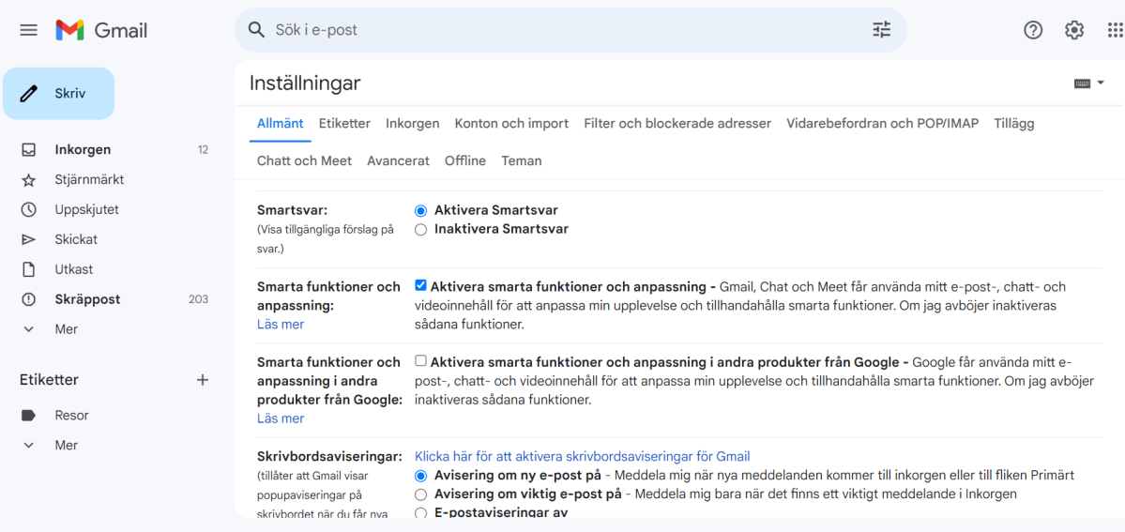1125x532 pixels.
Task: Click the Resor label tag icon
Action: [29, 415]
